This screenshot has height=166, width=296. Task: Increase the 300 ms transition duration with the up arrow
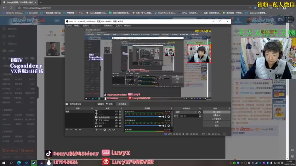tap(200, 115)
